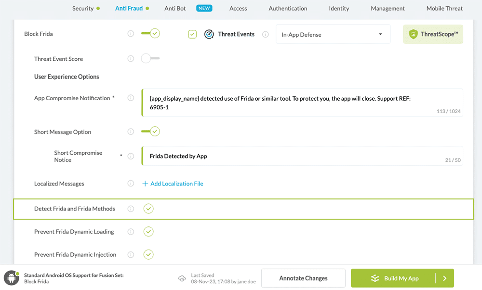Click info icon for Localized Messages
Image resolution: width=482 pixels, height=290 pixels.
click(131, 184)
